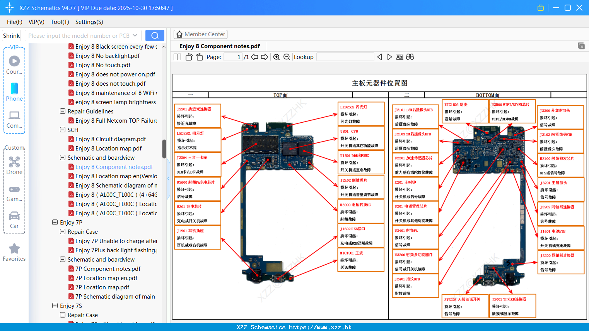Open 7P Component notes.pdf
The width and height of the screenshot is (589, 331).
click(108, 269)
